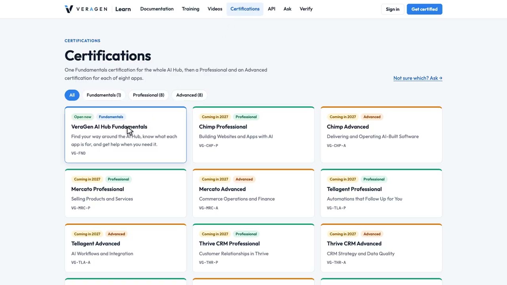Screen dimensions: 507x285
Task: Open the Thrive CRM Professional card
Action: click(253, 248)
